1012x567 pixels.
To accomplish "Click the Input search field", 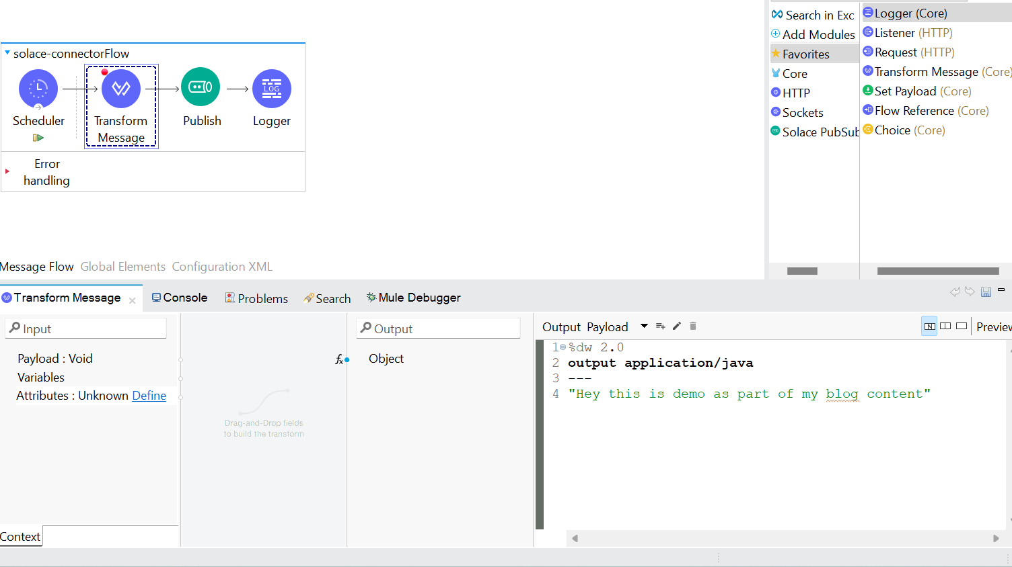I will click(x=86, y=329).
